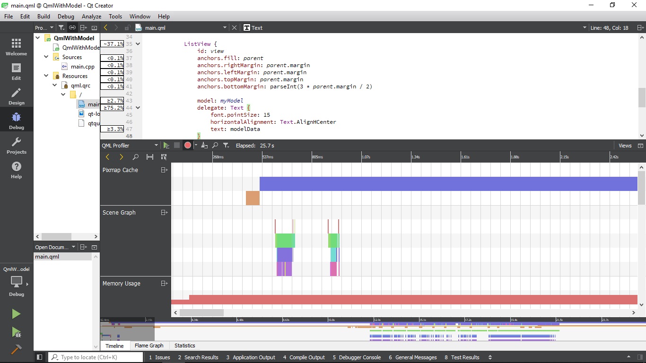Click the green Run button
The height and width of the screenshot is (363, 646).
[x=16, y=314]
